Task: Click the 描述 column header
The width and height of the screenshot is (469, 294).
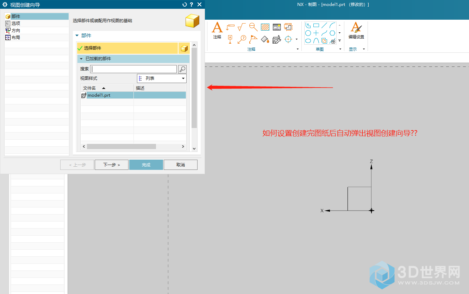Action: click(160, 88)
